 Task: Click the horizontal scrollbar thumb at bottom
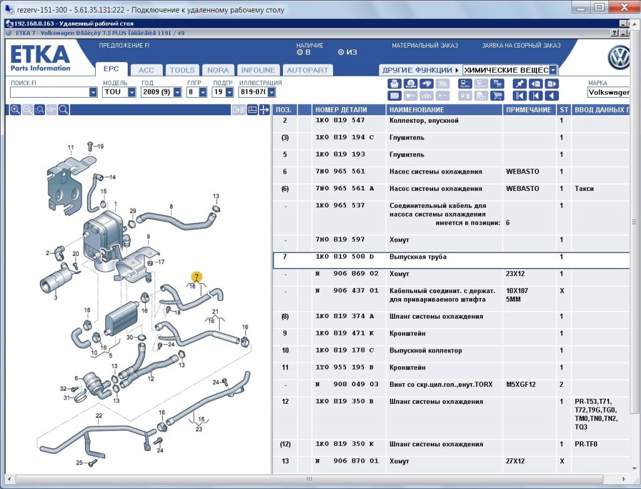click(309, 479)
